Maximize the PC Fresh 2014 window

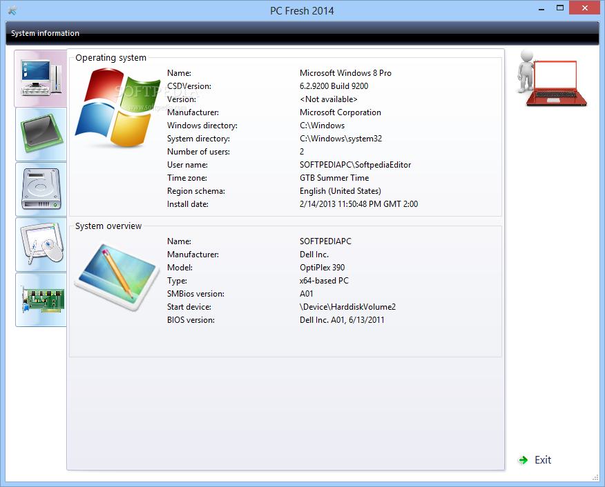(x=560, y=8)
